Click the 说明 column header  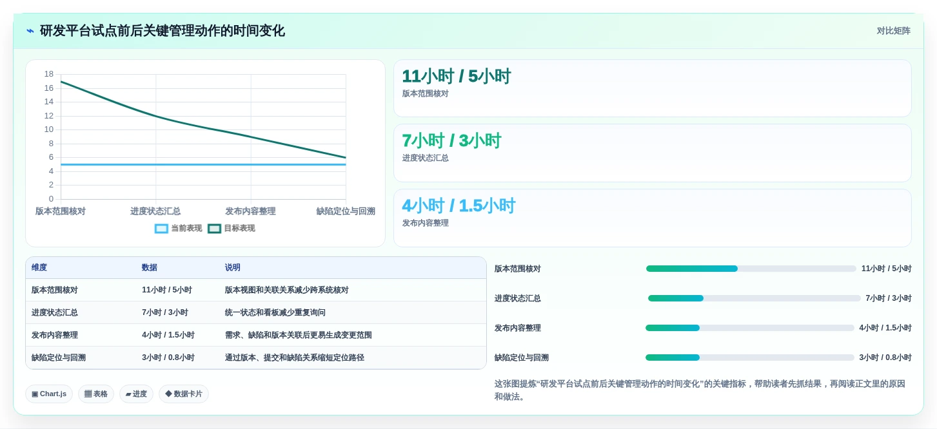[x=233, y=268]
